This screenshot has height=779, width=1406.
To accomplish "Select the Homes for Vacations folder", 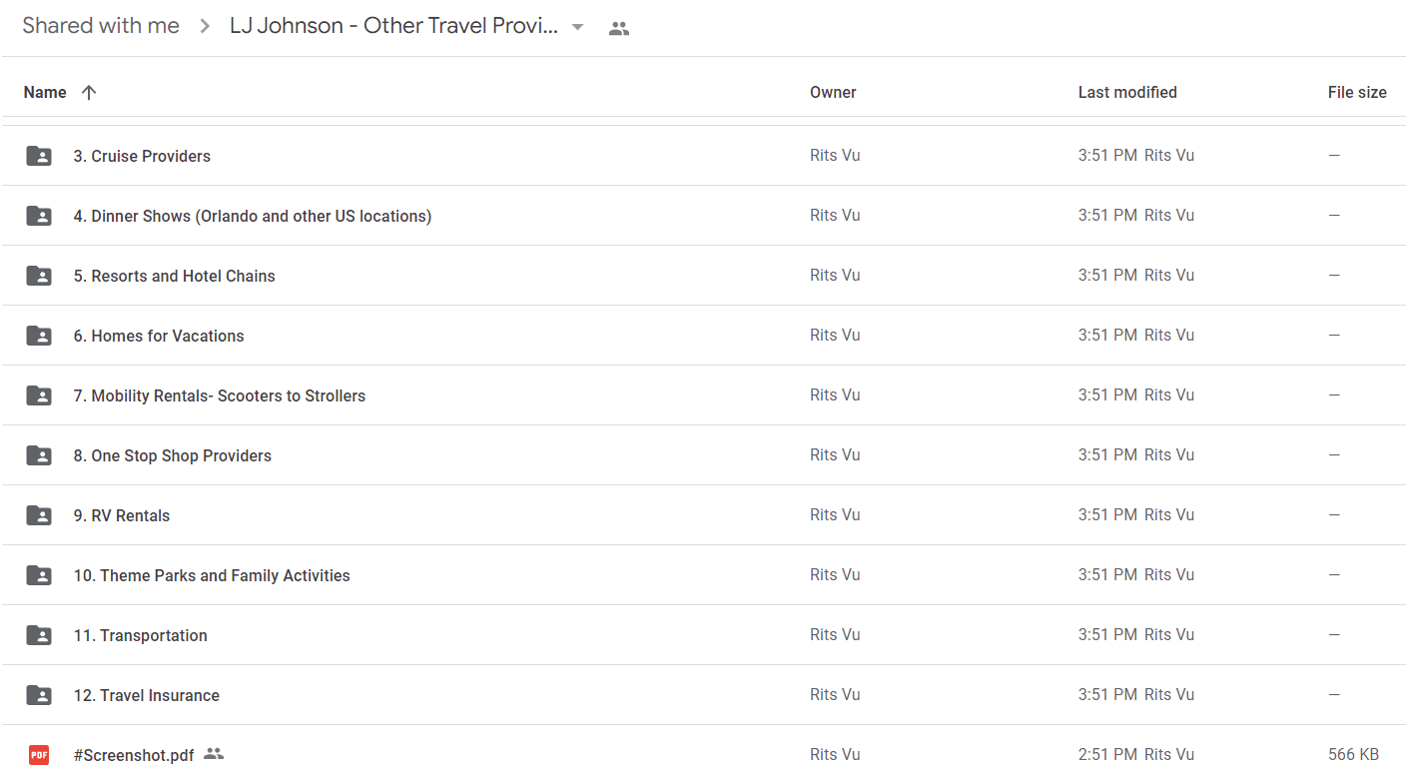I will 703,336.
